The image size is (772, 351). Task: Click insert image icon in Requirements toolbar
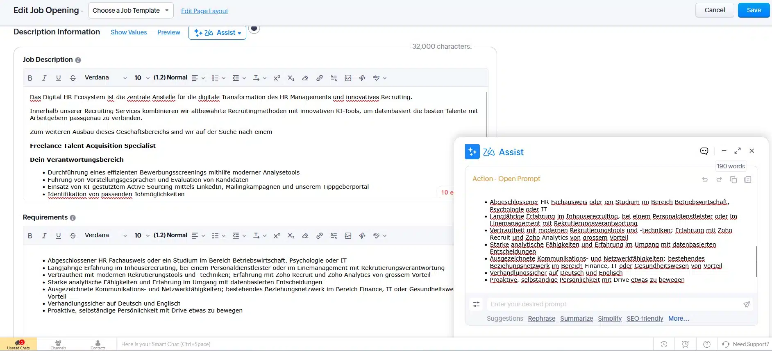click(x=348, y=236)
